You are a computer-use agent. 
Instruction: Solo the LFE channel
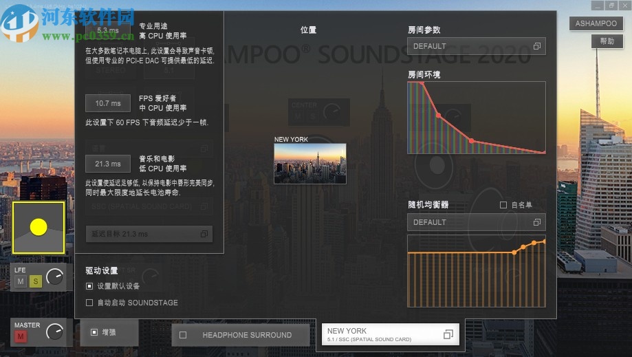click(x=36, y=281)
